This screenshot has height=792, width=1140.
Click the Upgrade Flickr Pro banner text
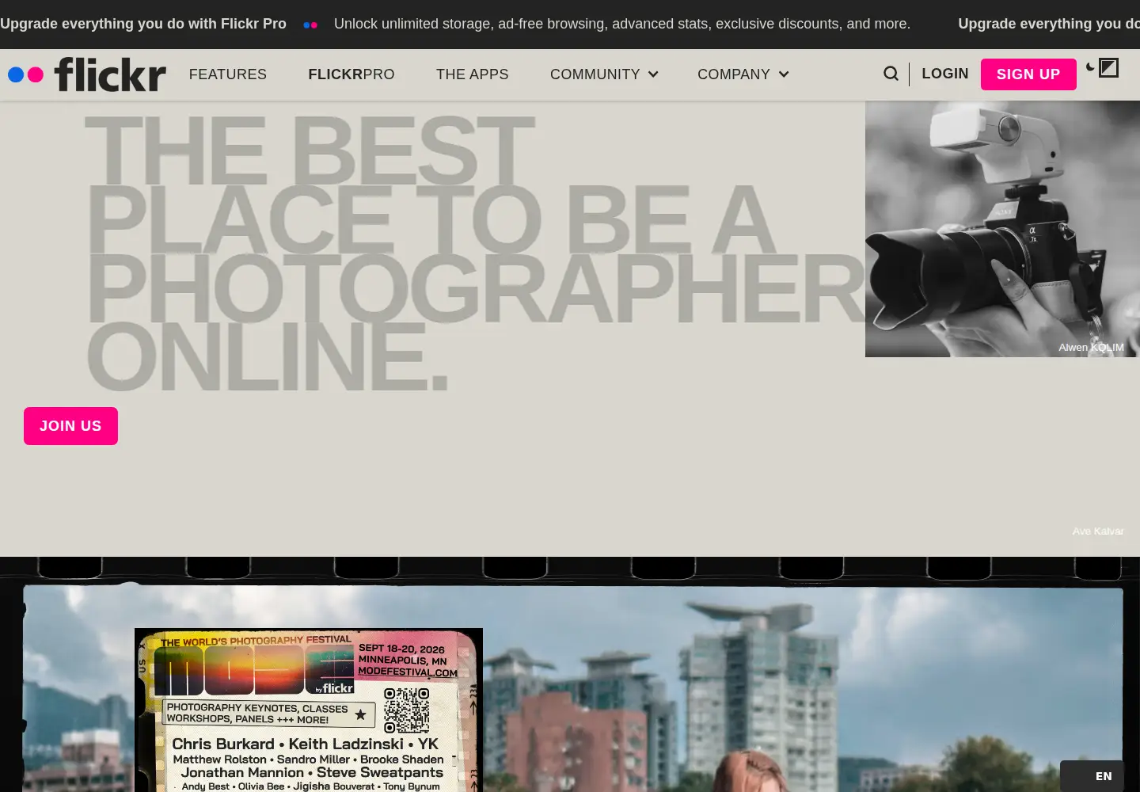tap(143, 24)
